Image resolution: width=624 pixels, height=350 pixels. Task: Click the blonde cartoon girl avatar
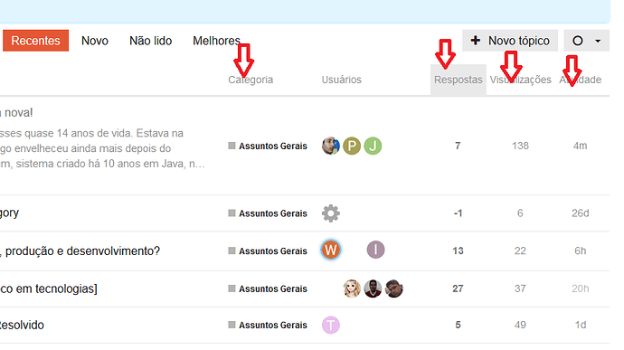tap(352, 289)
